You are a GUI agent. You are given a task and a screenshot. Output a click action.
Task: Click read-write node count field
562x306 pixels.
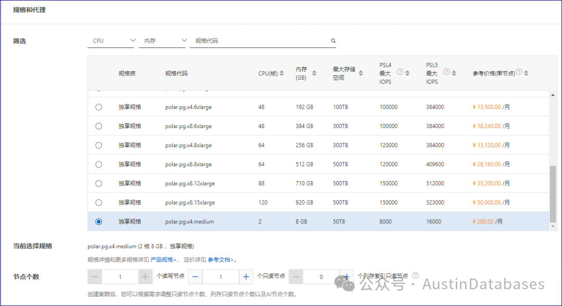tap(120, 277)
